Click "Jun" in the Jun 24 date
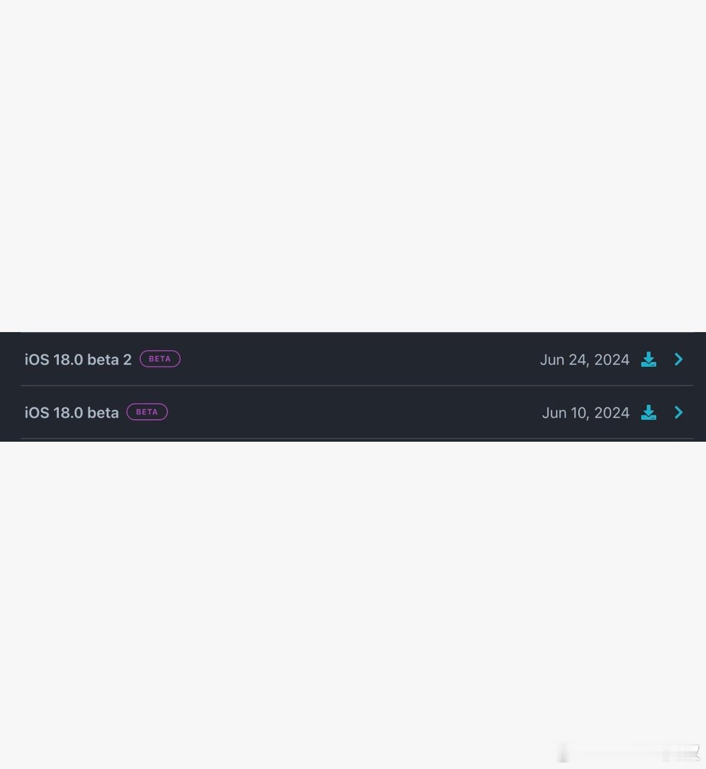Screen dimensions: 706x769 coord(552,359)
